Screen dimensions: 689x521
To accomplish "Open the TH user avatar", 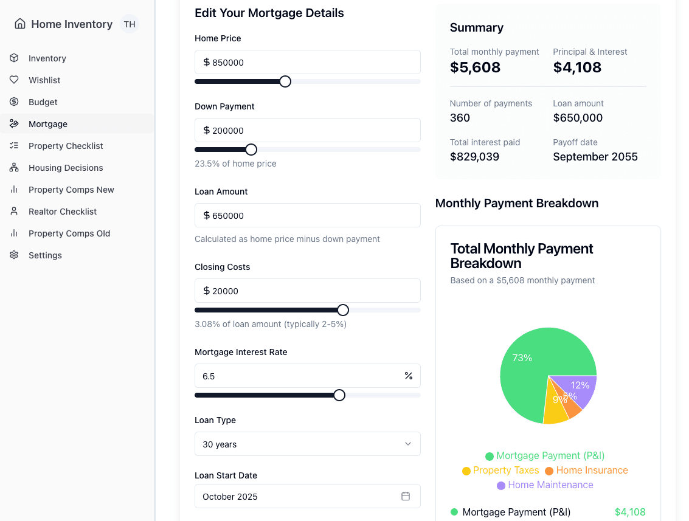I will 130,24.
